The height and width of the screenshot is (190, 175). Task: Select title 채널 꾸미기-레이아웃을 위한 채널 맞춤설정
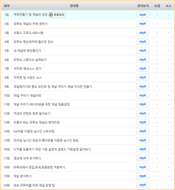point(41,104)
